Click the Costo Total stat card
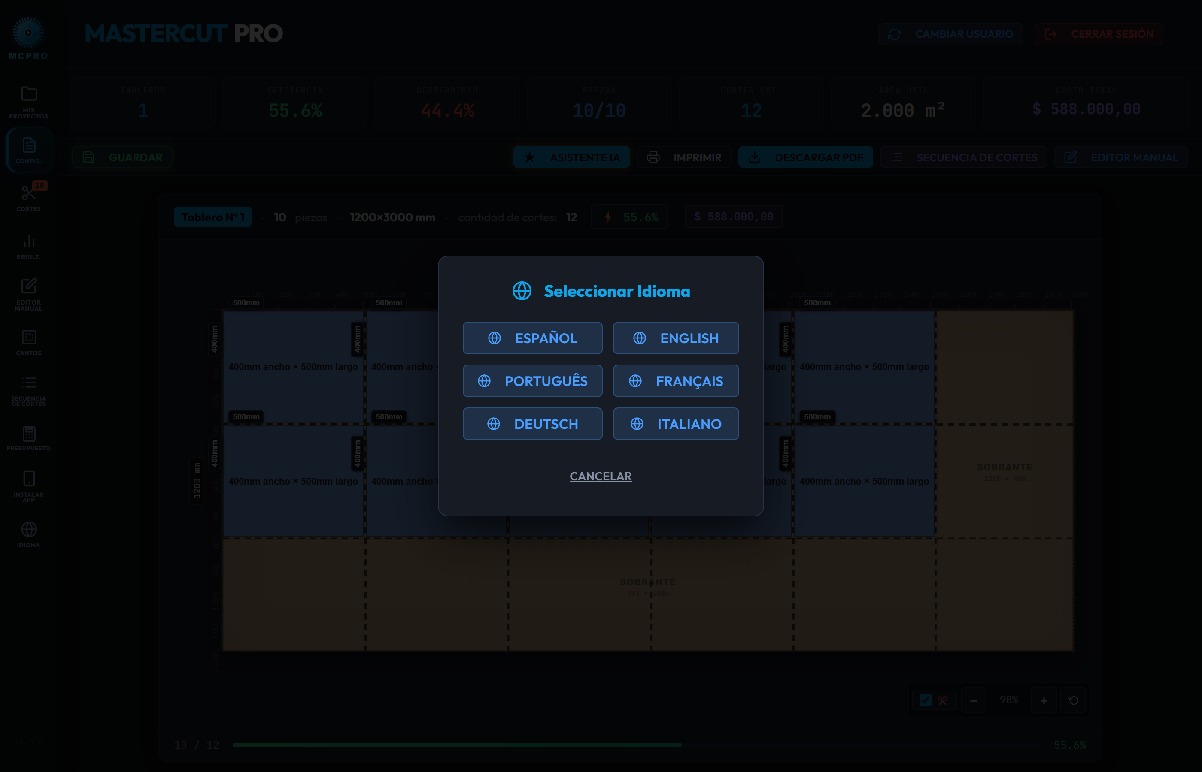The height and width of the screenshot is (772, 1202). [1087, 104]
